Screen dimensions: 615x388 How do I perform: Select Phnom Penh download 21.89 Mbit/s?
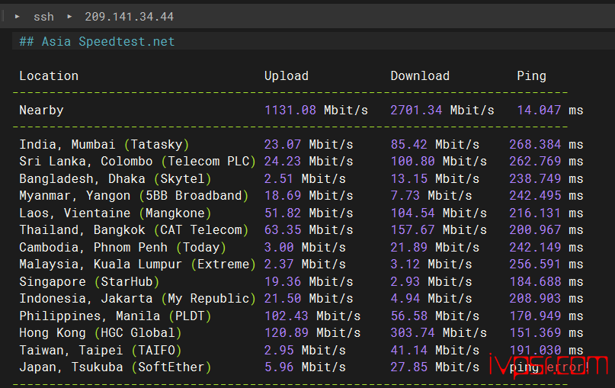tap(435, 248)
